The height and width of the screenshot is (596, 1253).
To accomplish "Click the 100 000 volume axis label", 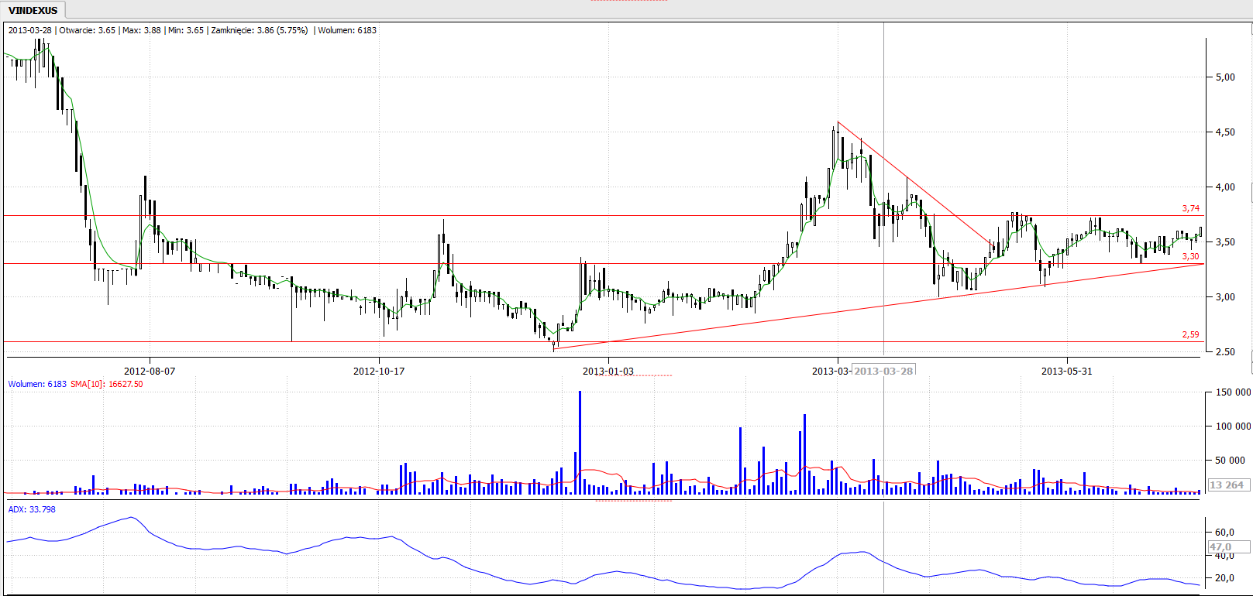I will [1233, 426].
